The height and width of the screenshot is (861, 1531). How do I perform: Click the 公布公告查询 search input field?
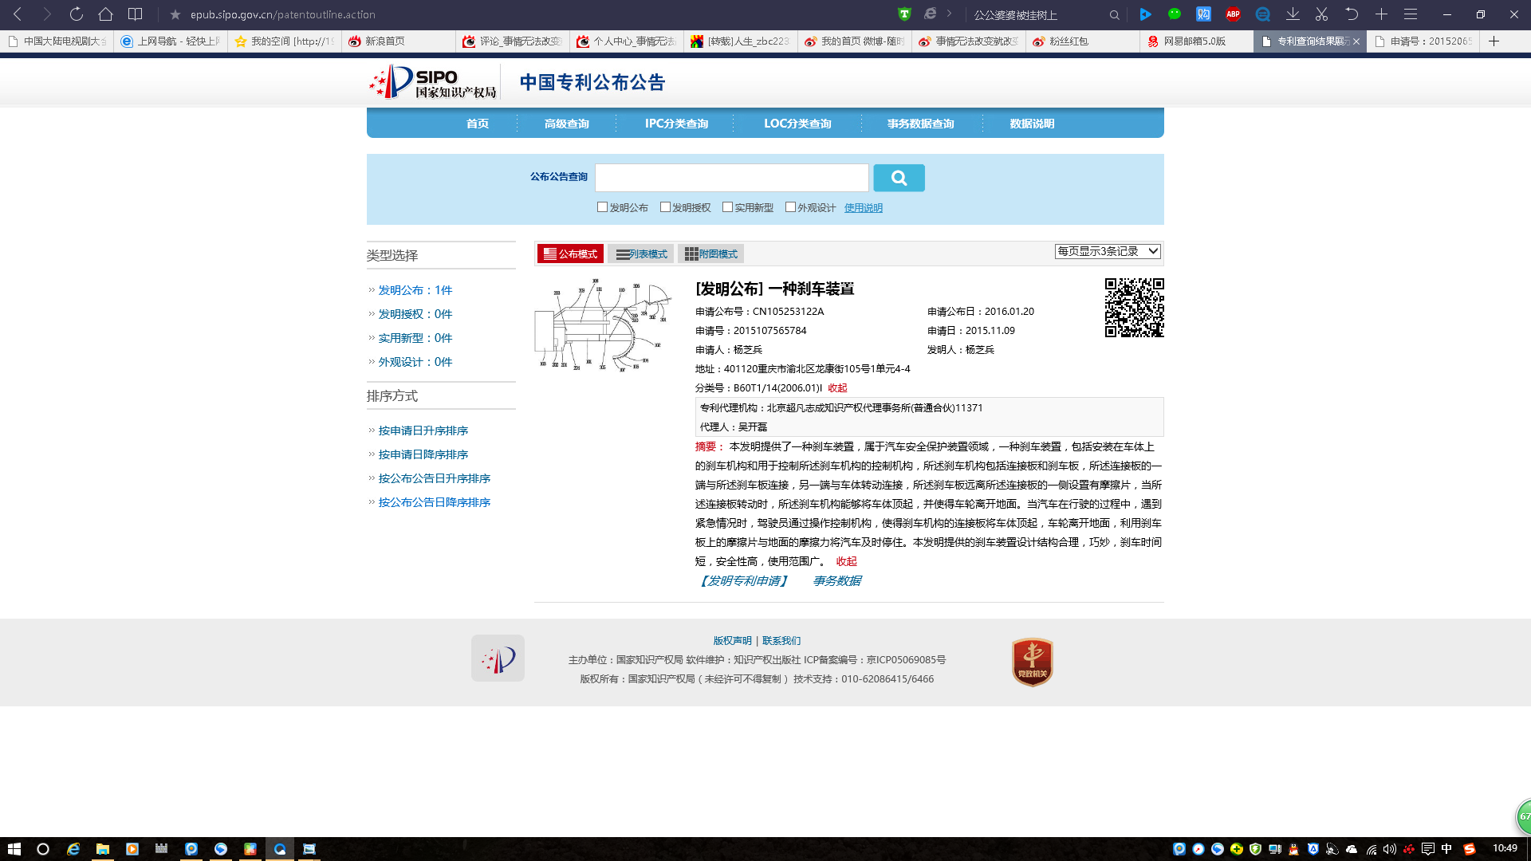(x=731, y=178)
